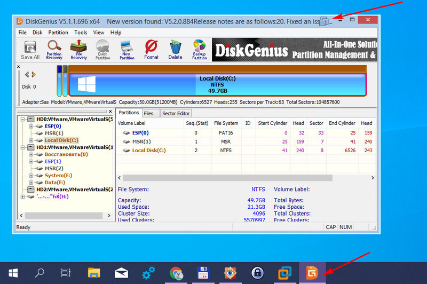Click the padlock taskbar icon

click(x=258, y=273)
